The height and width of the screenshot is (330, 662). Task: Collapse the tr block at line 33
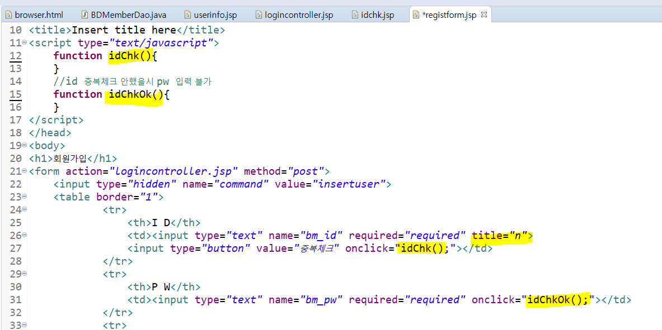coord(25,326)
